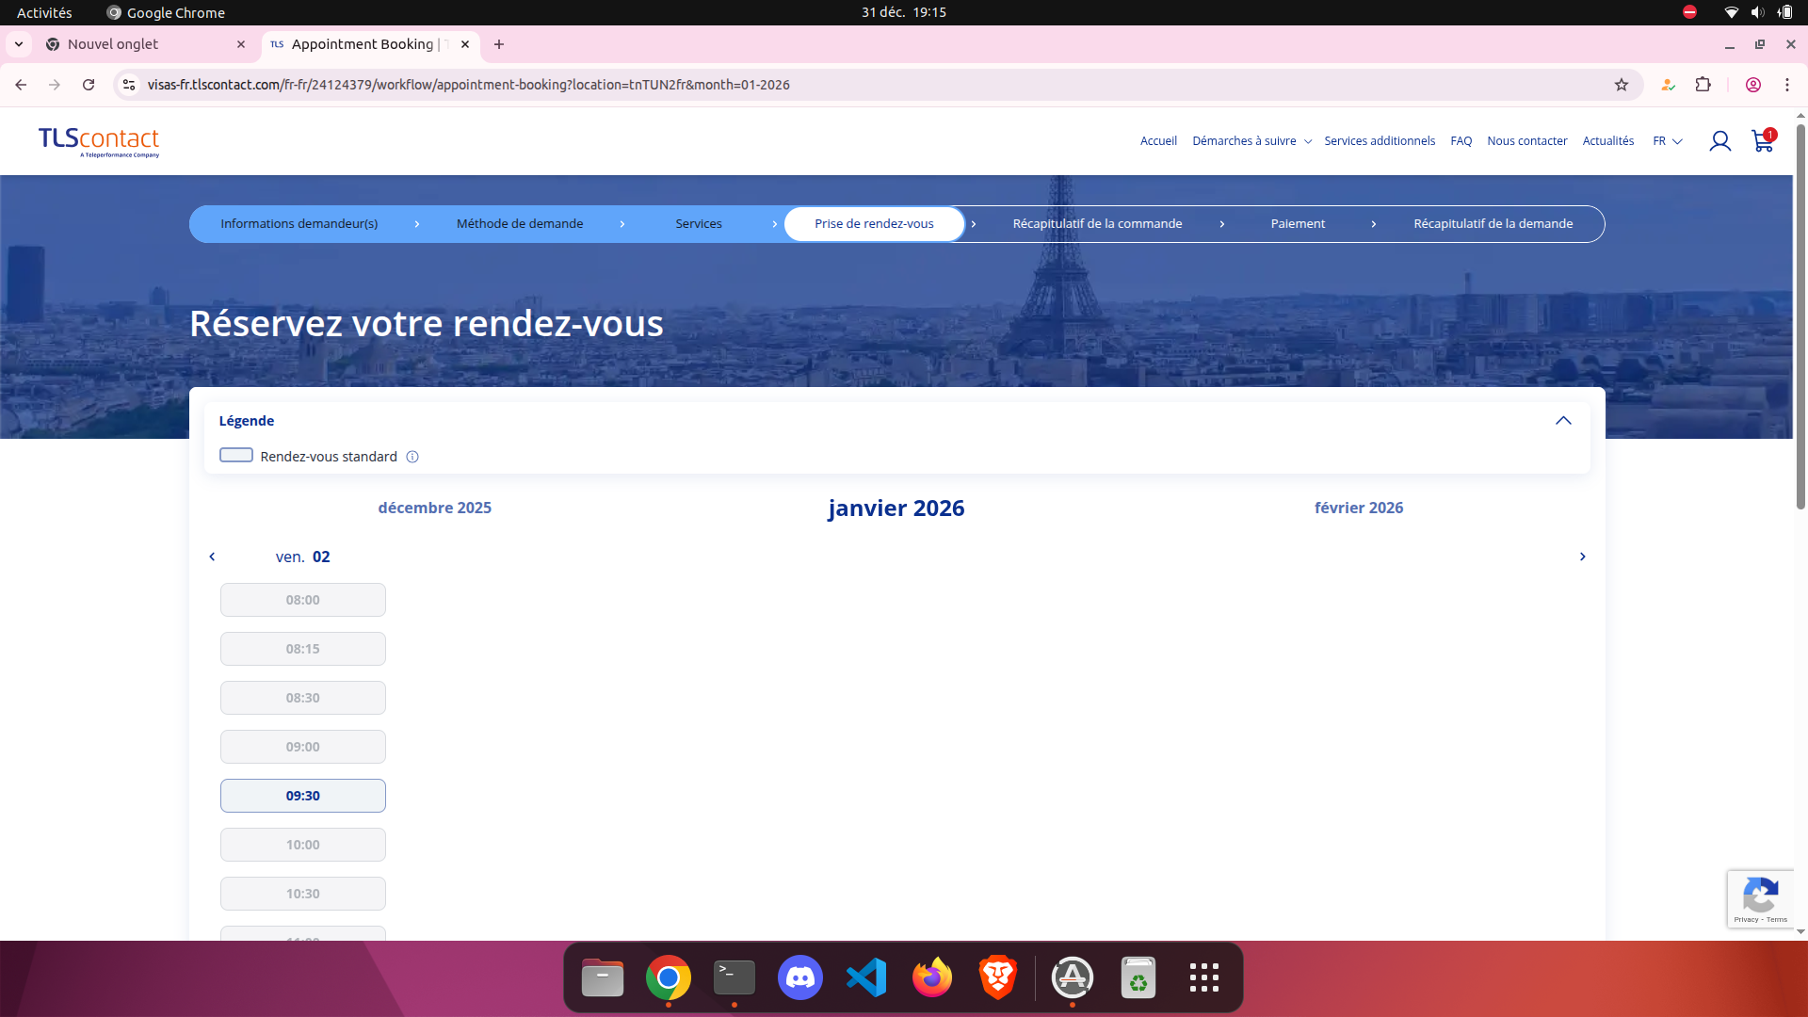
Task: Open the Chrome three-dot menu
Action: pyautogui.click(x=1787, y=85)
